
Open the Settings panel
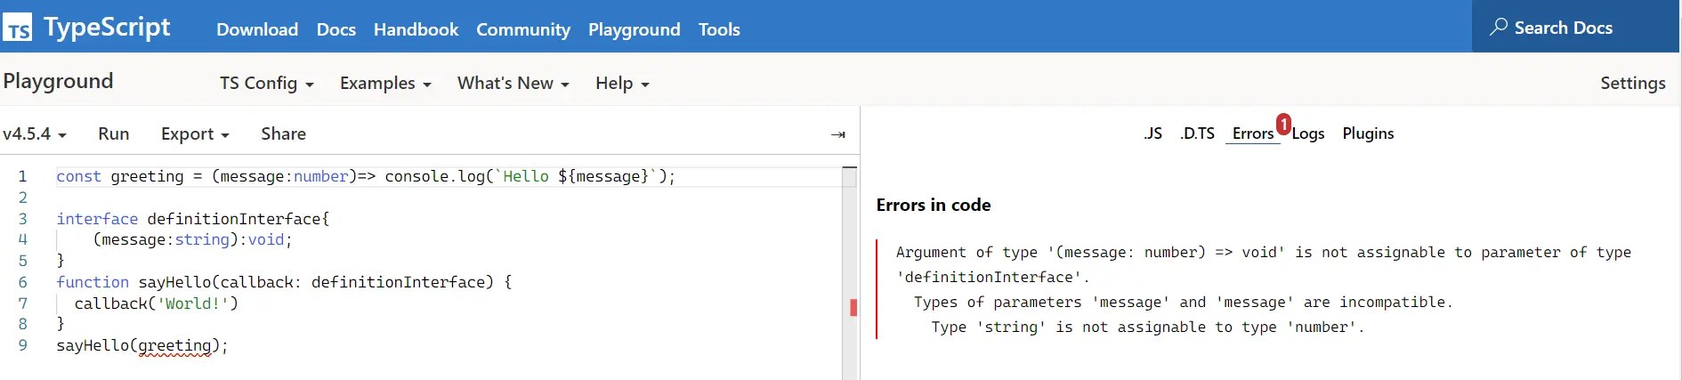pos(1632,83)
